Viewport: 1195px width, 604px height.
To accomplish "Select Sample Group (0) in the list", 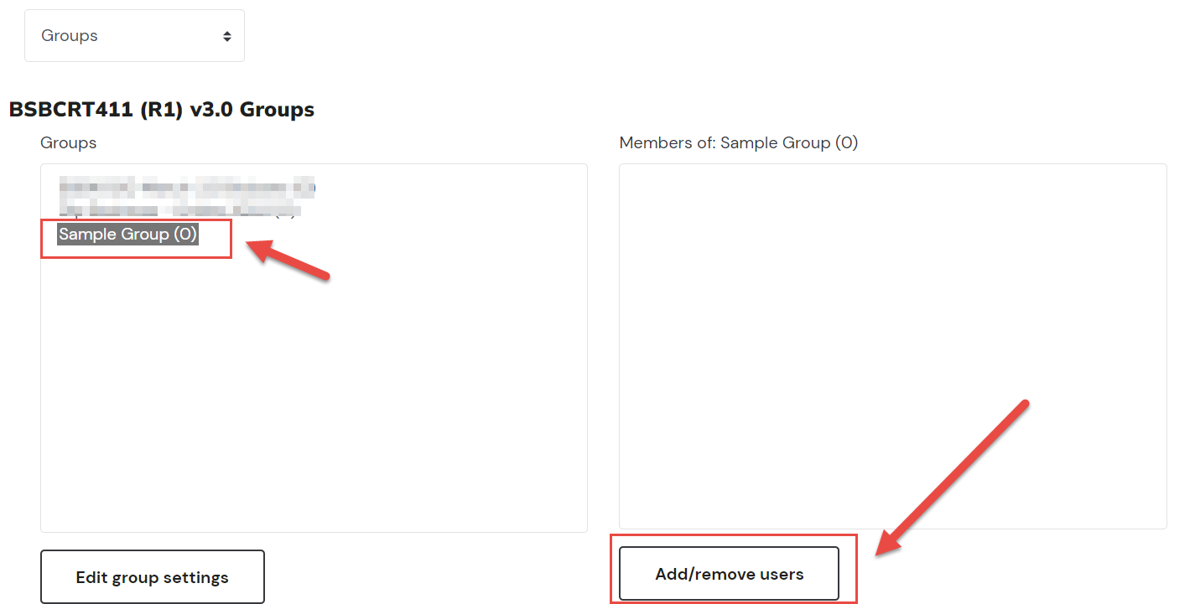I will tap(127, 235).
